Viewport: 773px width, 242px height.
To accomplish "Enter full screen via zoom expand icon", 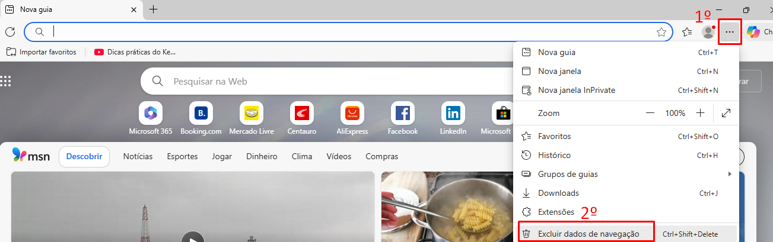I will [x=726, y=112].
